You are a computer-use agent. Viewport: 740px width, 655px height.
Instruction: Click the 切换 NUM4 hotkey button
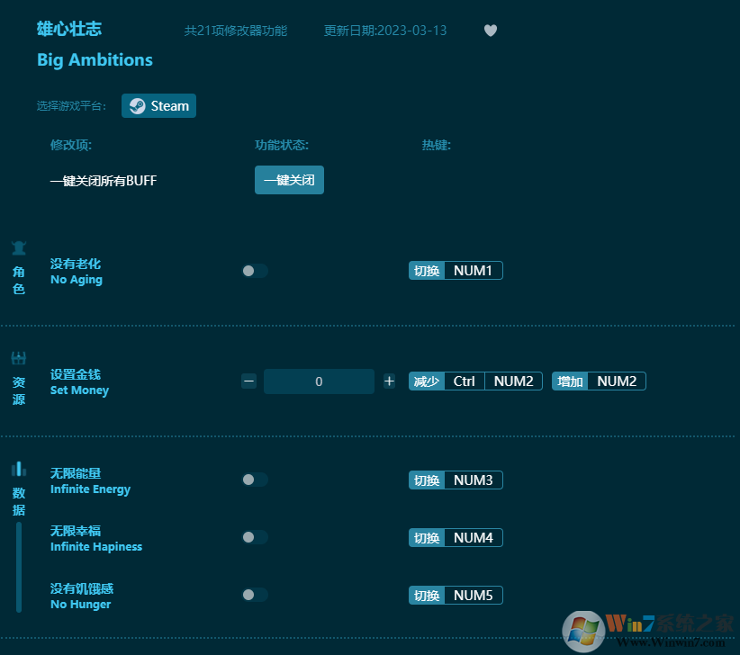click(x=456, y=537)
